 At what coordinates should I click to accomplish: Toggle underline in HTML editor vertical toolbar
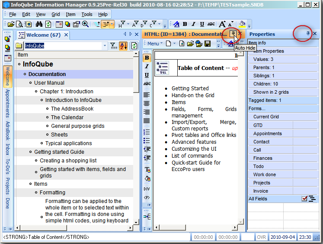pos(147,75)
